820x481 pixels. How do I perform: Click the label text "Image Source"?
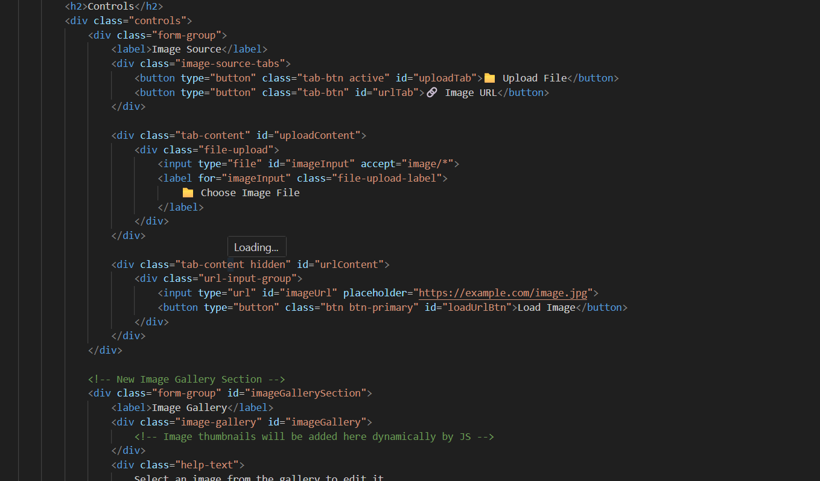pos(186,49)
